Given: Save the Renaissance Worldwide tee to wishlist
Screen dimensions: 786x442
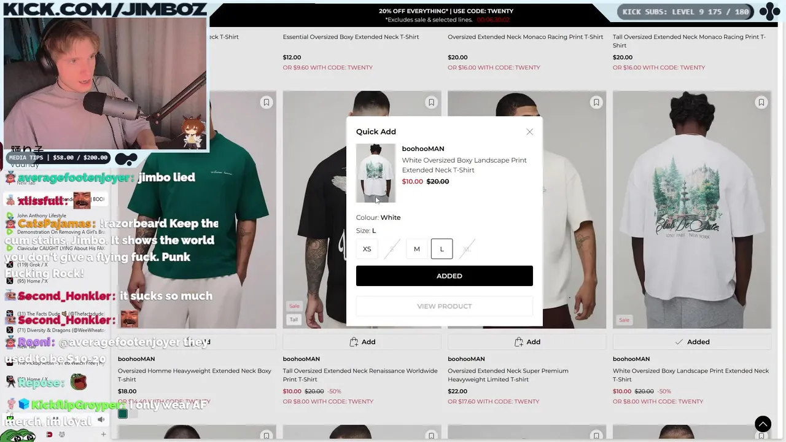Looking at the screenshot, I should pyautogui.click(x=431, y=103).
